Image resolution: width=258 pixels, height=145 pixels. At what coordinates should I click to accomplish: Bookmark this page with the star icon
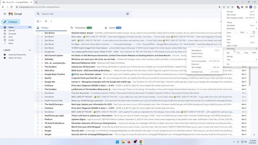coord(233,7)
